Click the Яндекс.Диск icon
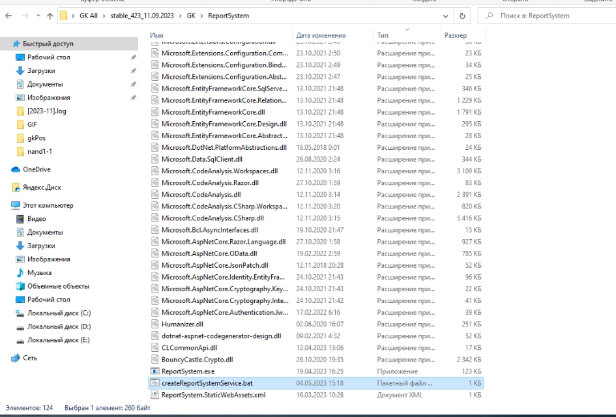The image size is (616, 417). (x=16, y=188)
